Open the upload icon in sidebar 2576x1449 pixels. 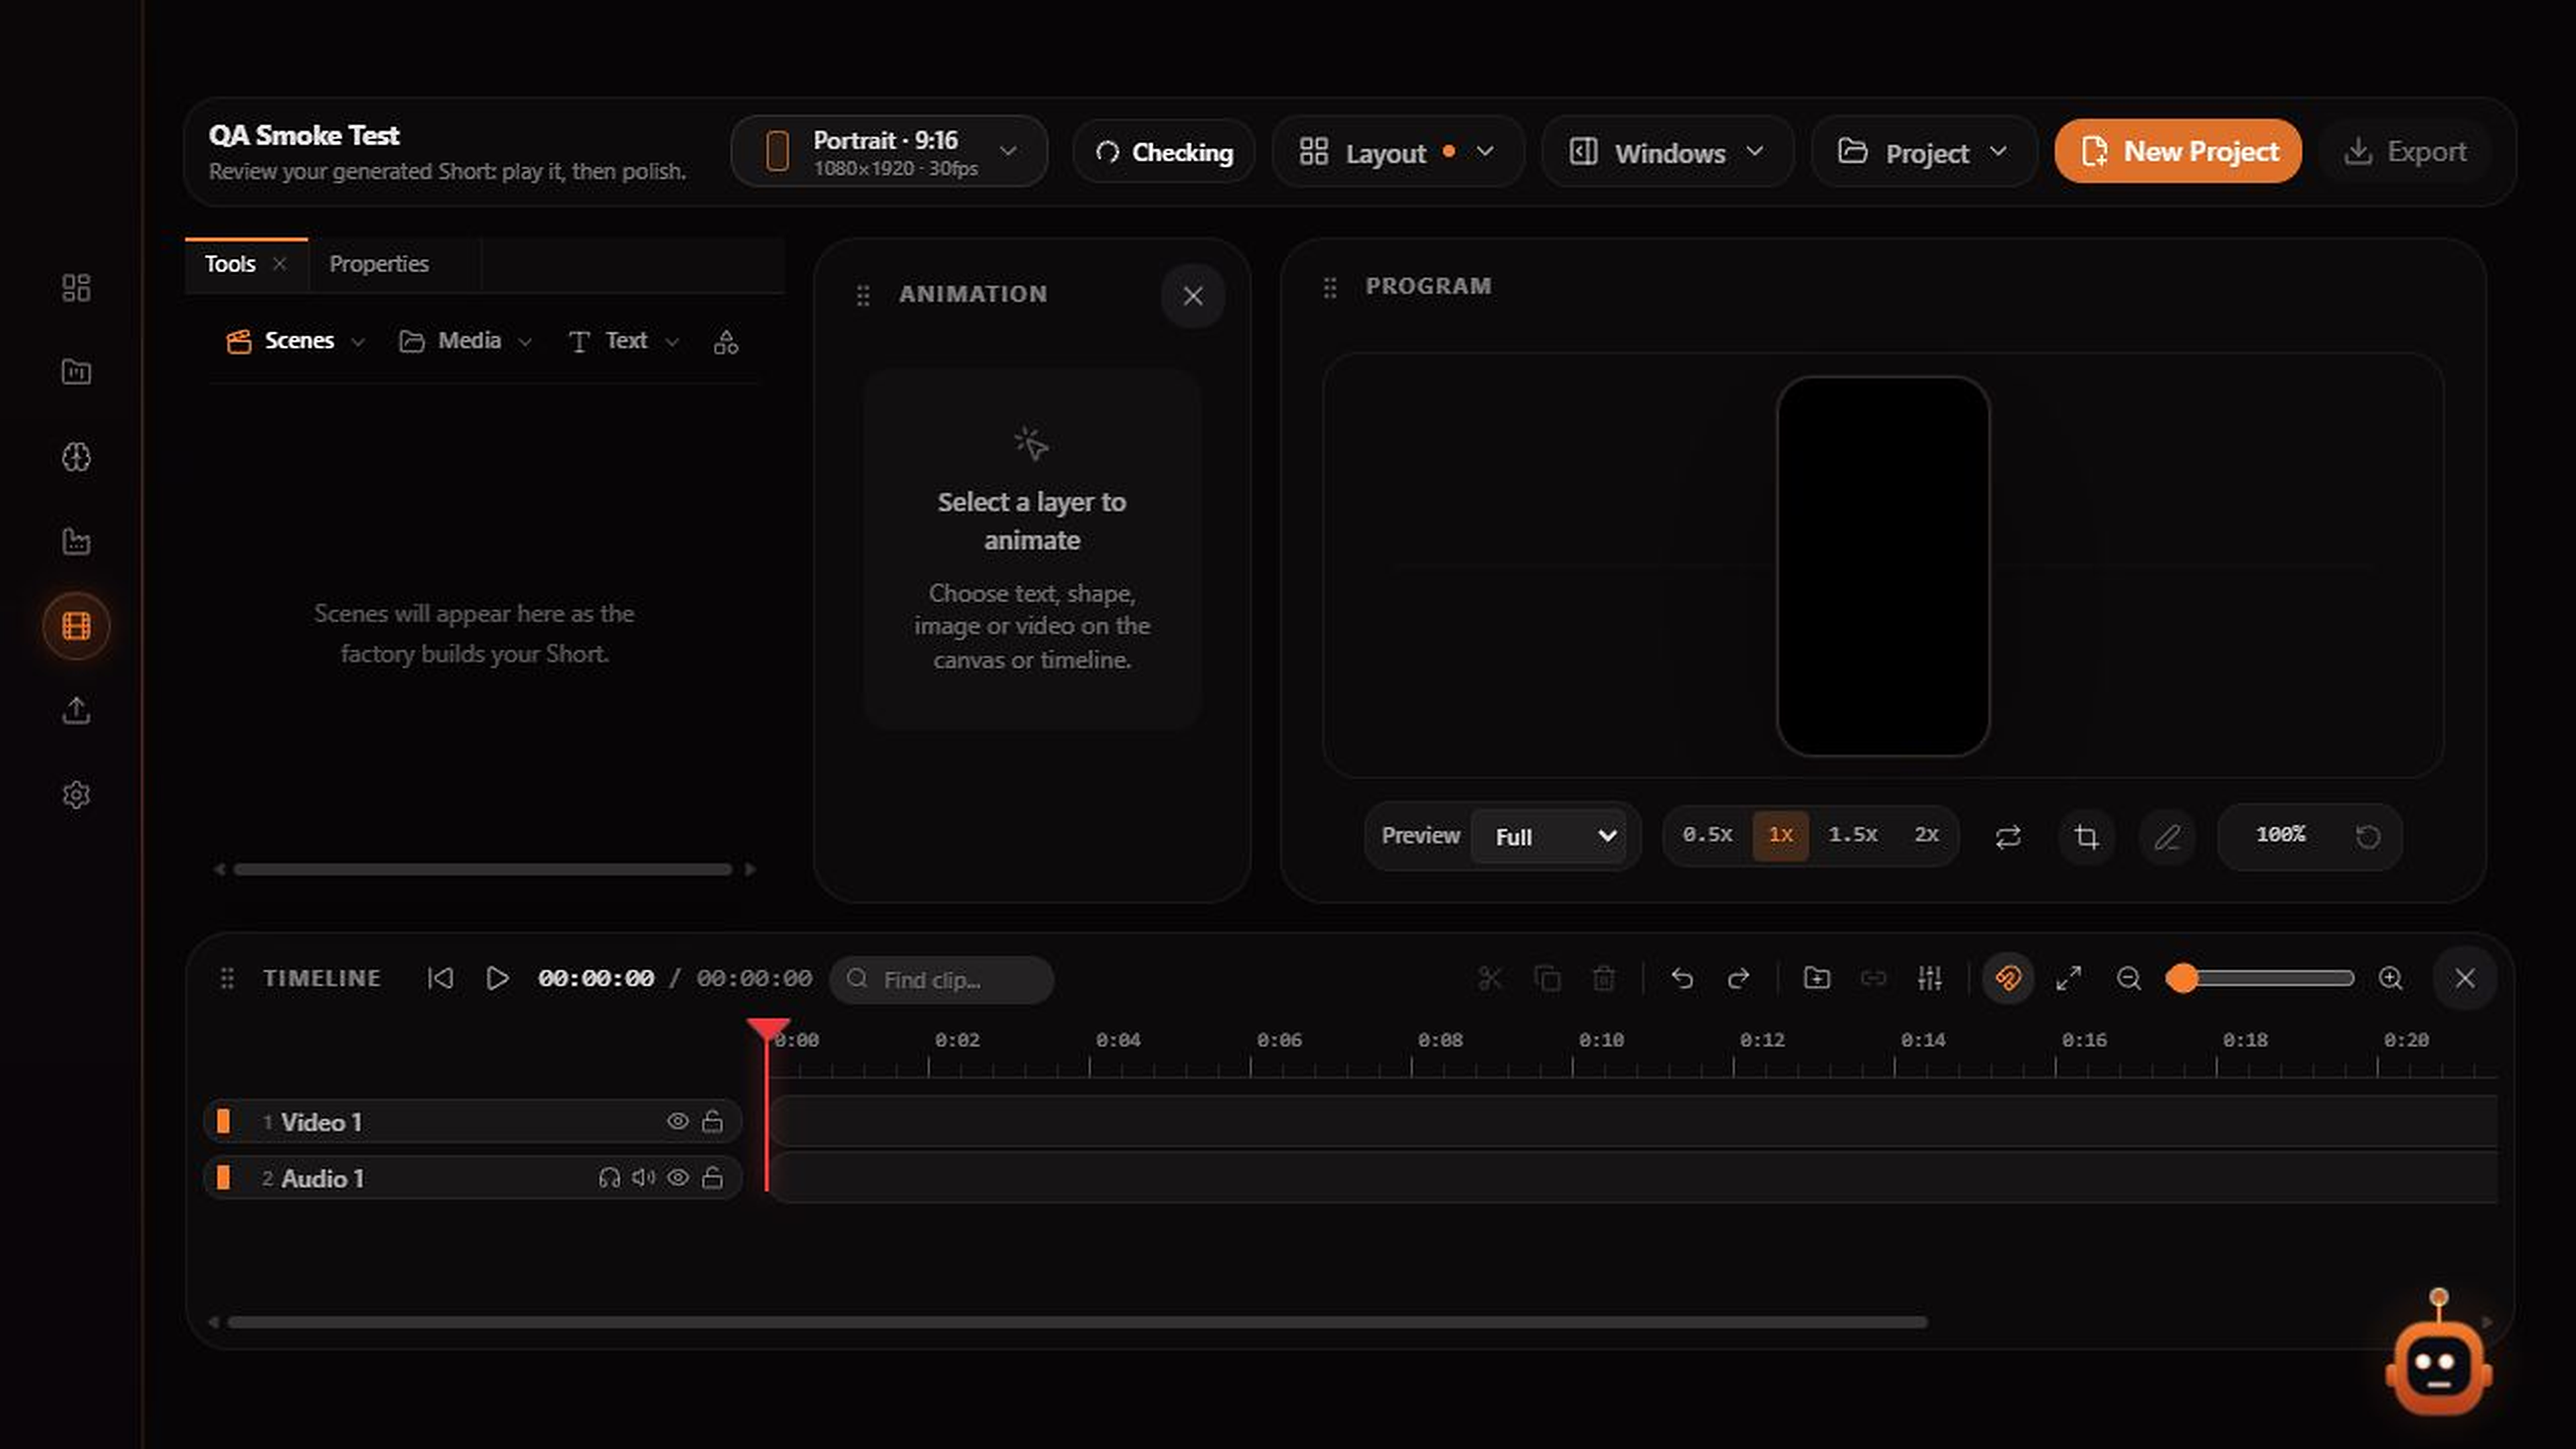click(76, 711)
